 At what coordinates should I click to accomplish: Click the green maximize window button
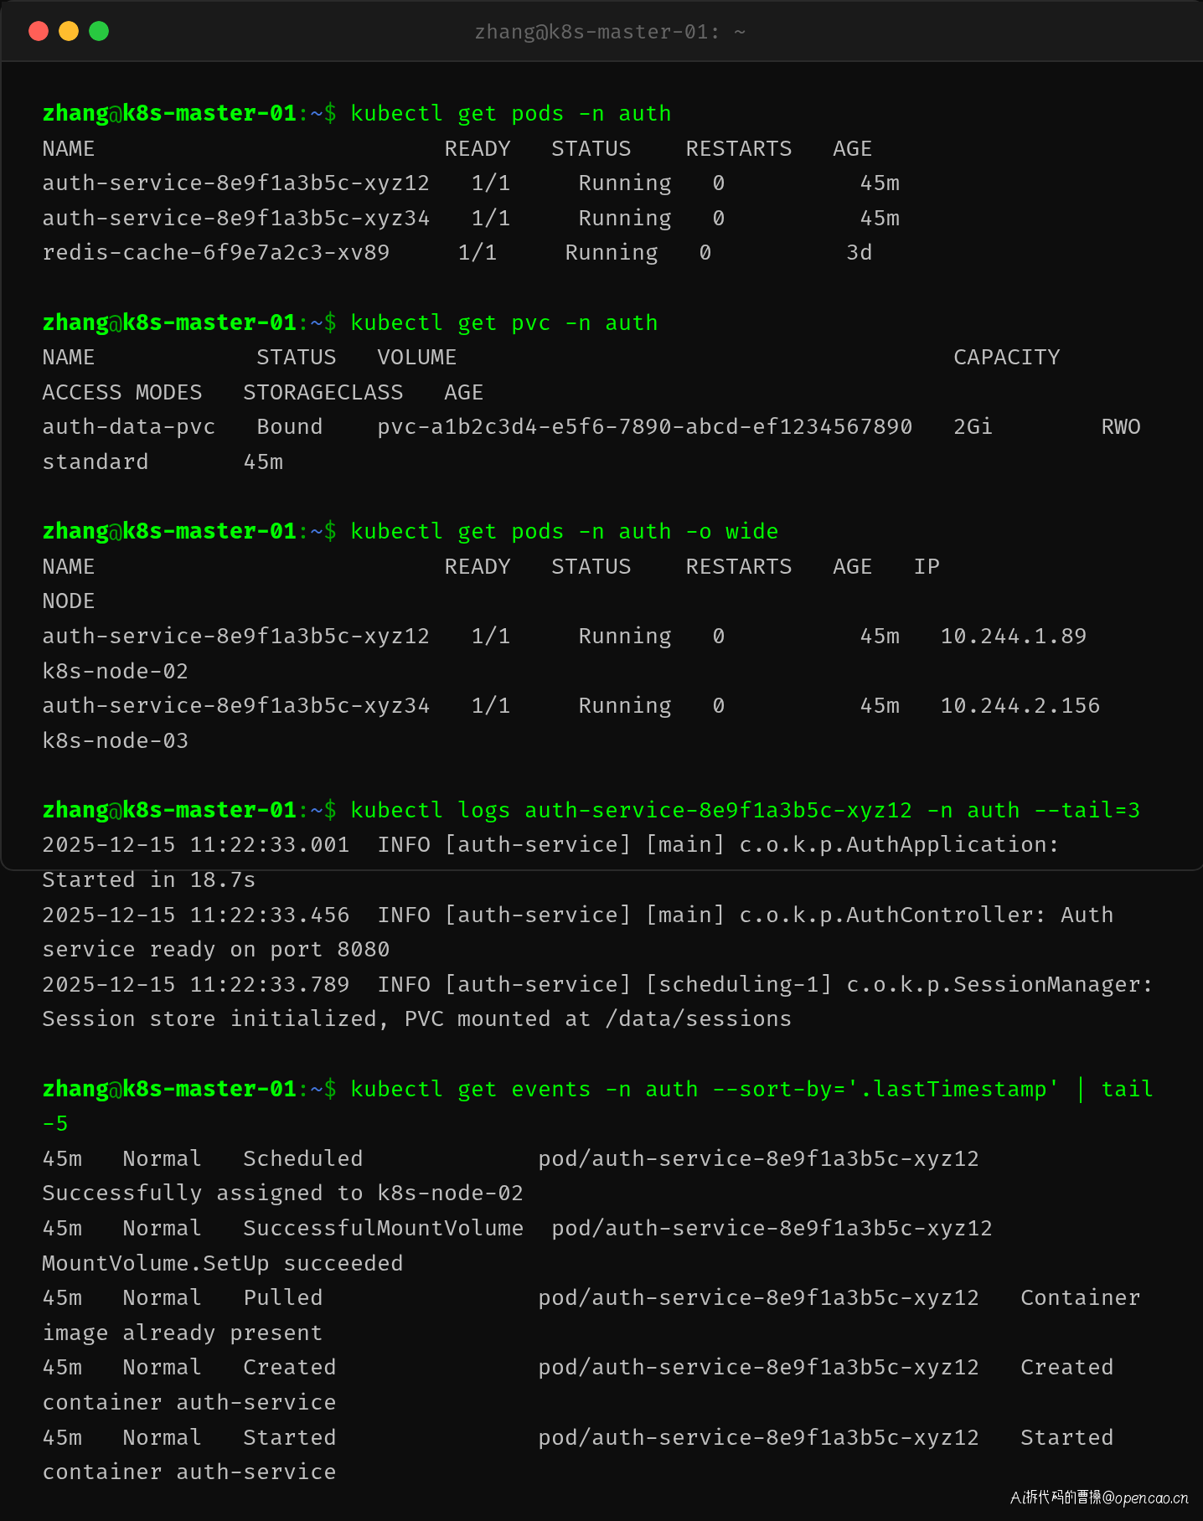99,31
